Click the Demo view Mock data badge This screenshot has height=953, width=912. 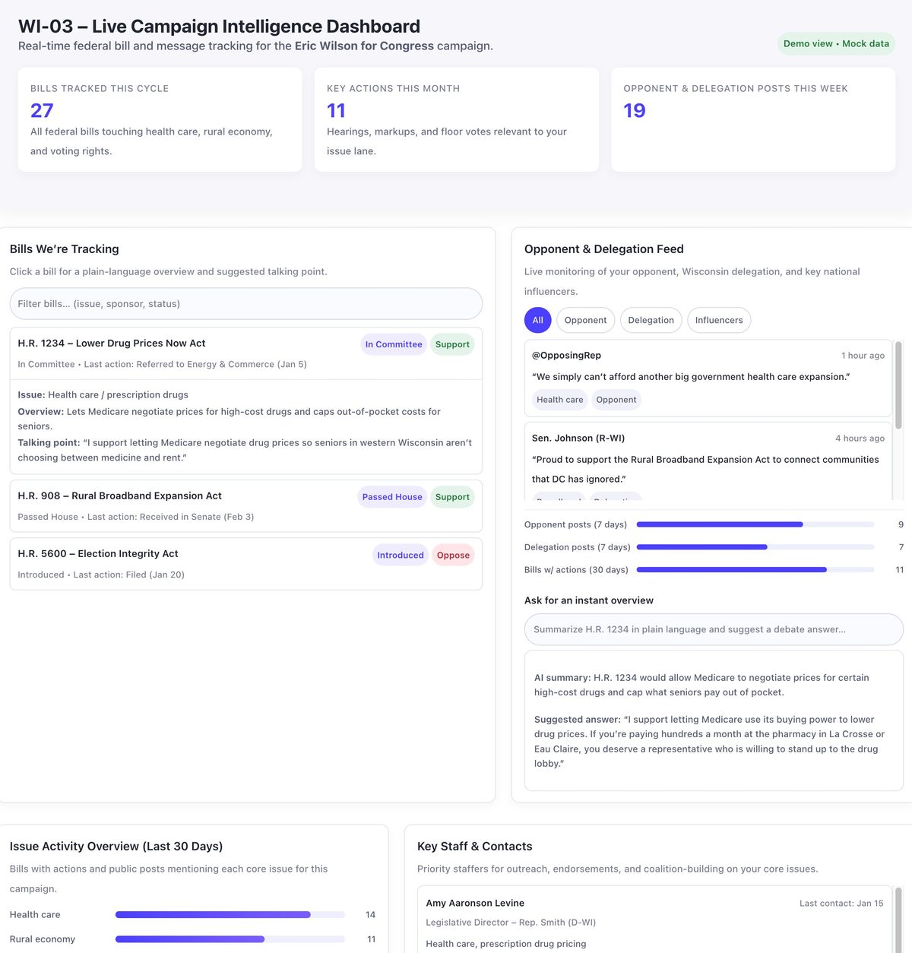point(836,43)
